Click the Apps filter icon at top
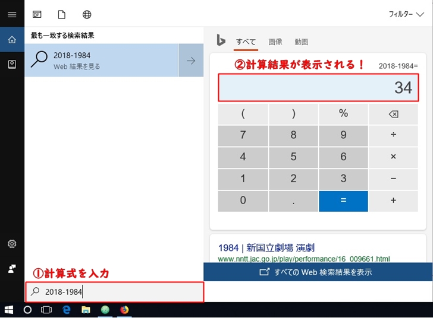433x318 pixels. 37,14
